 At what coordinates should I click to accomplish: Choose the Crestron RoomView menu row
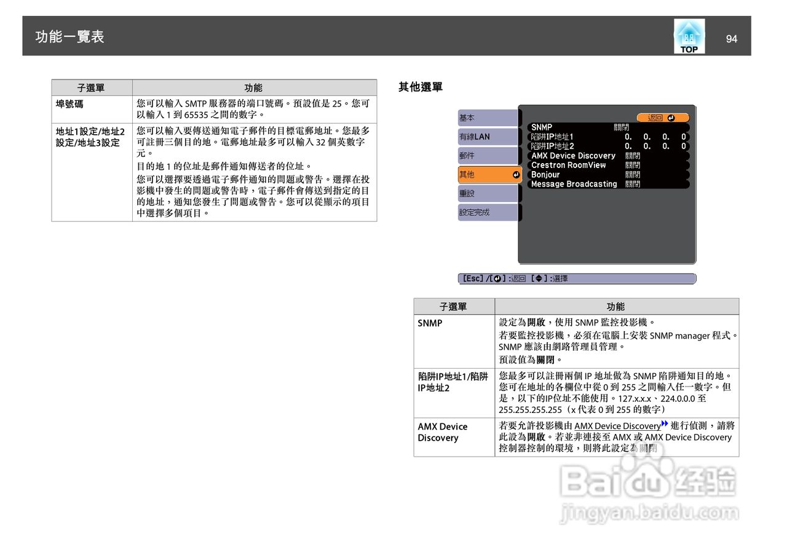609,165
